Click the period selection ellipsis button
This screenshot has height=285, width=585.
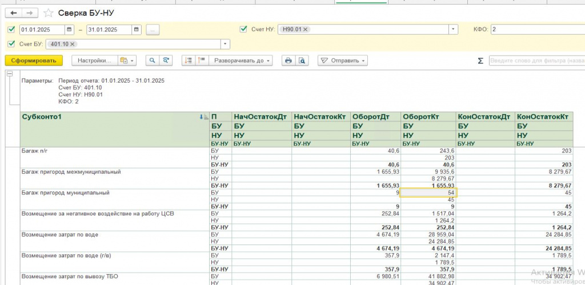tap(153, 30)
